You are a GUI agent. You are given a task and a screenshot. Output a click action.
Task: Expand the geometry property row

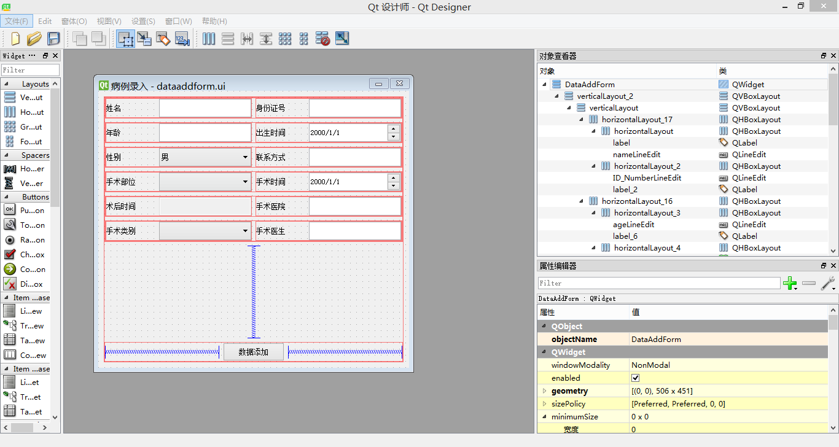544,391
